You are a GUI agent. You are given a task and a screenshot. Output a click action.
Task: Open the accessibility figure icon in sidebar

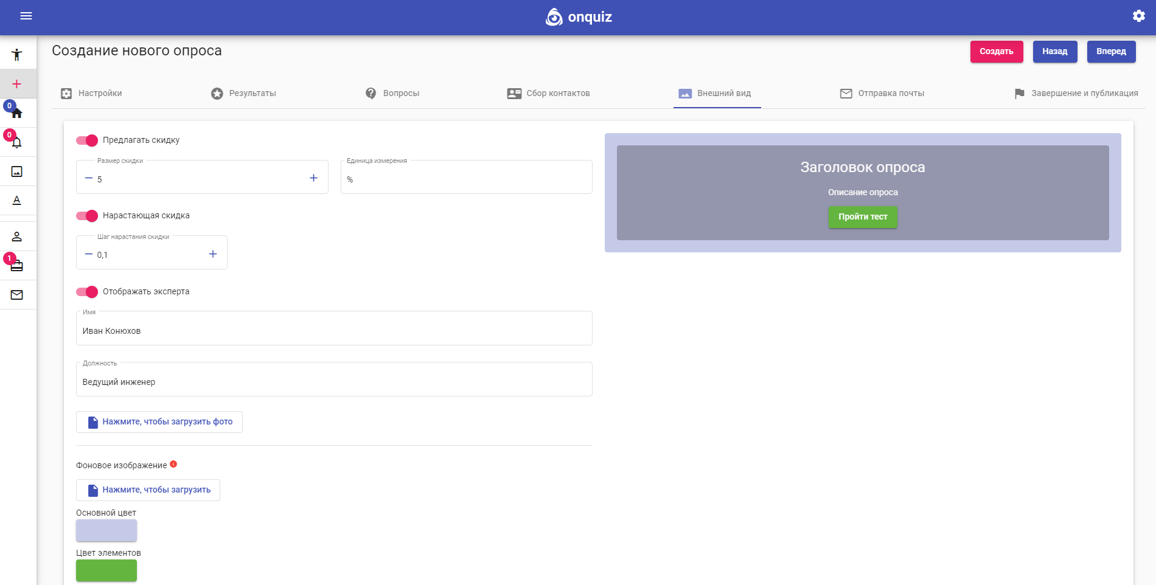tap(17, 55)
